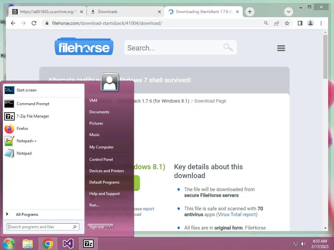
Task: Click the FileHorse logo
Action: point(84,46)
